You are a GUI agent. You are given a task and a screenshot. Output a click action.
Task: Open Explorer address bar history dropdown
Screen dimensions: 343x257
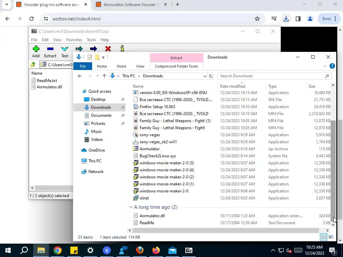(x=205, y=76)
